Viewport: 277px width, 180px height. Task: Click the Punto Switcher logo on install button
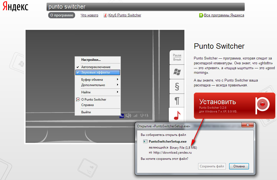pos(262,105)
